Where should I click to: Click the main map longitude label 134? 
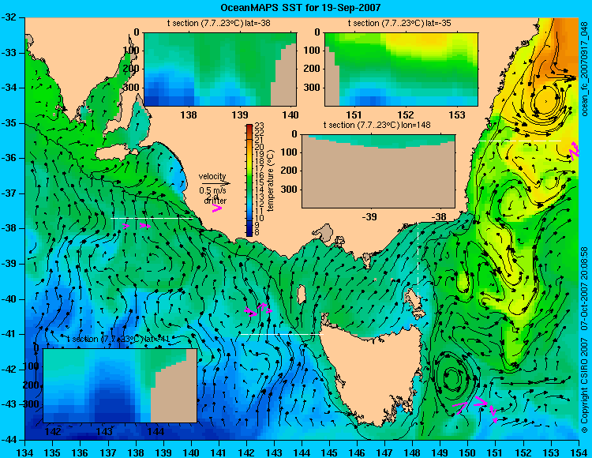tap(25, 452)
